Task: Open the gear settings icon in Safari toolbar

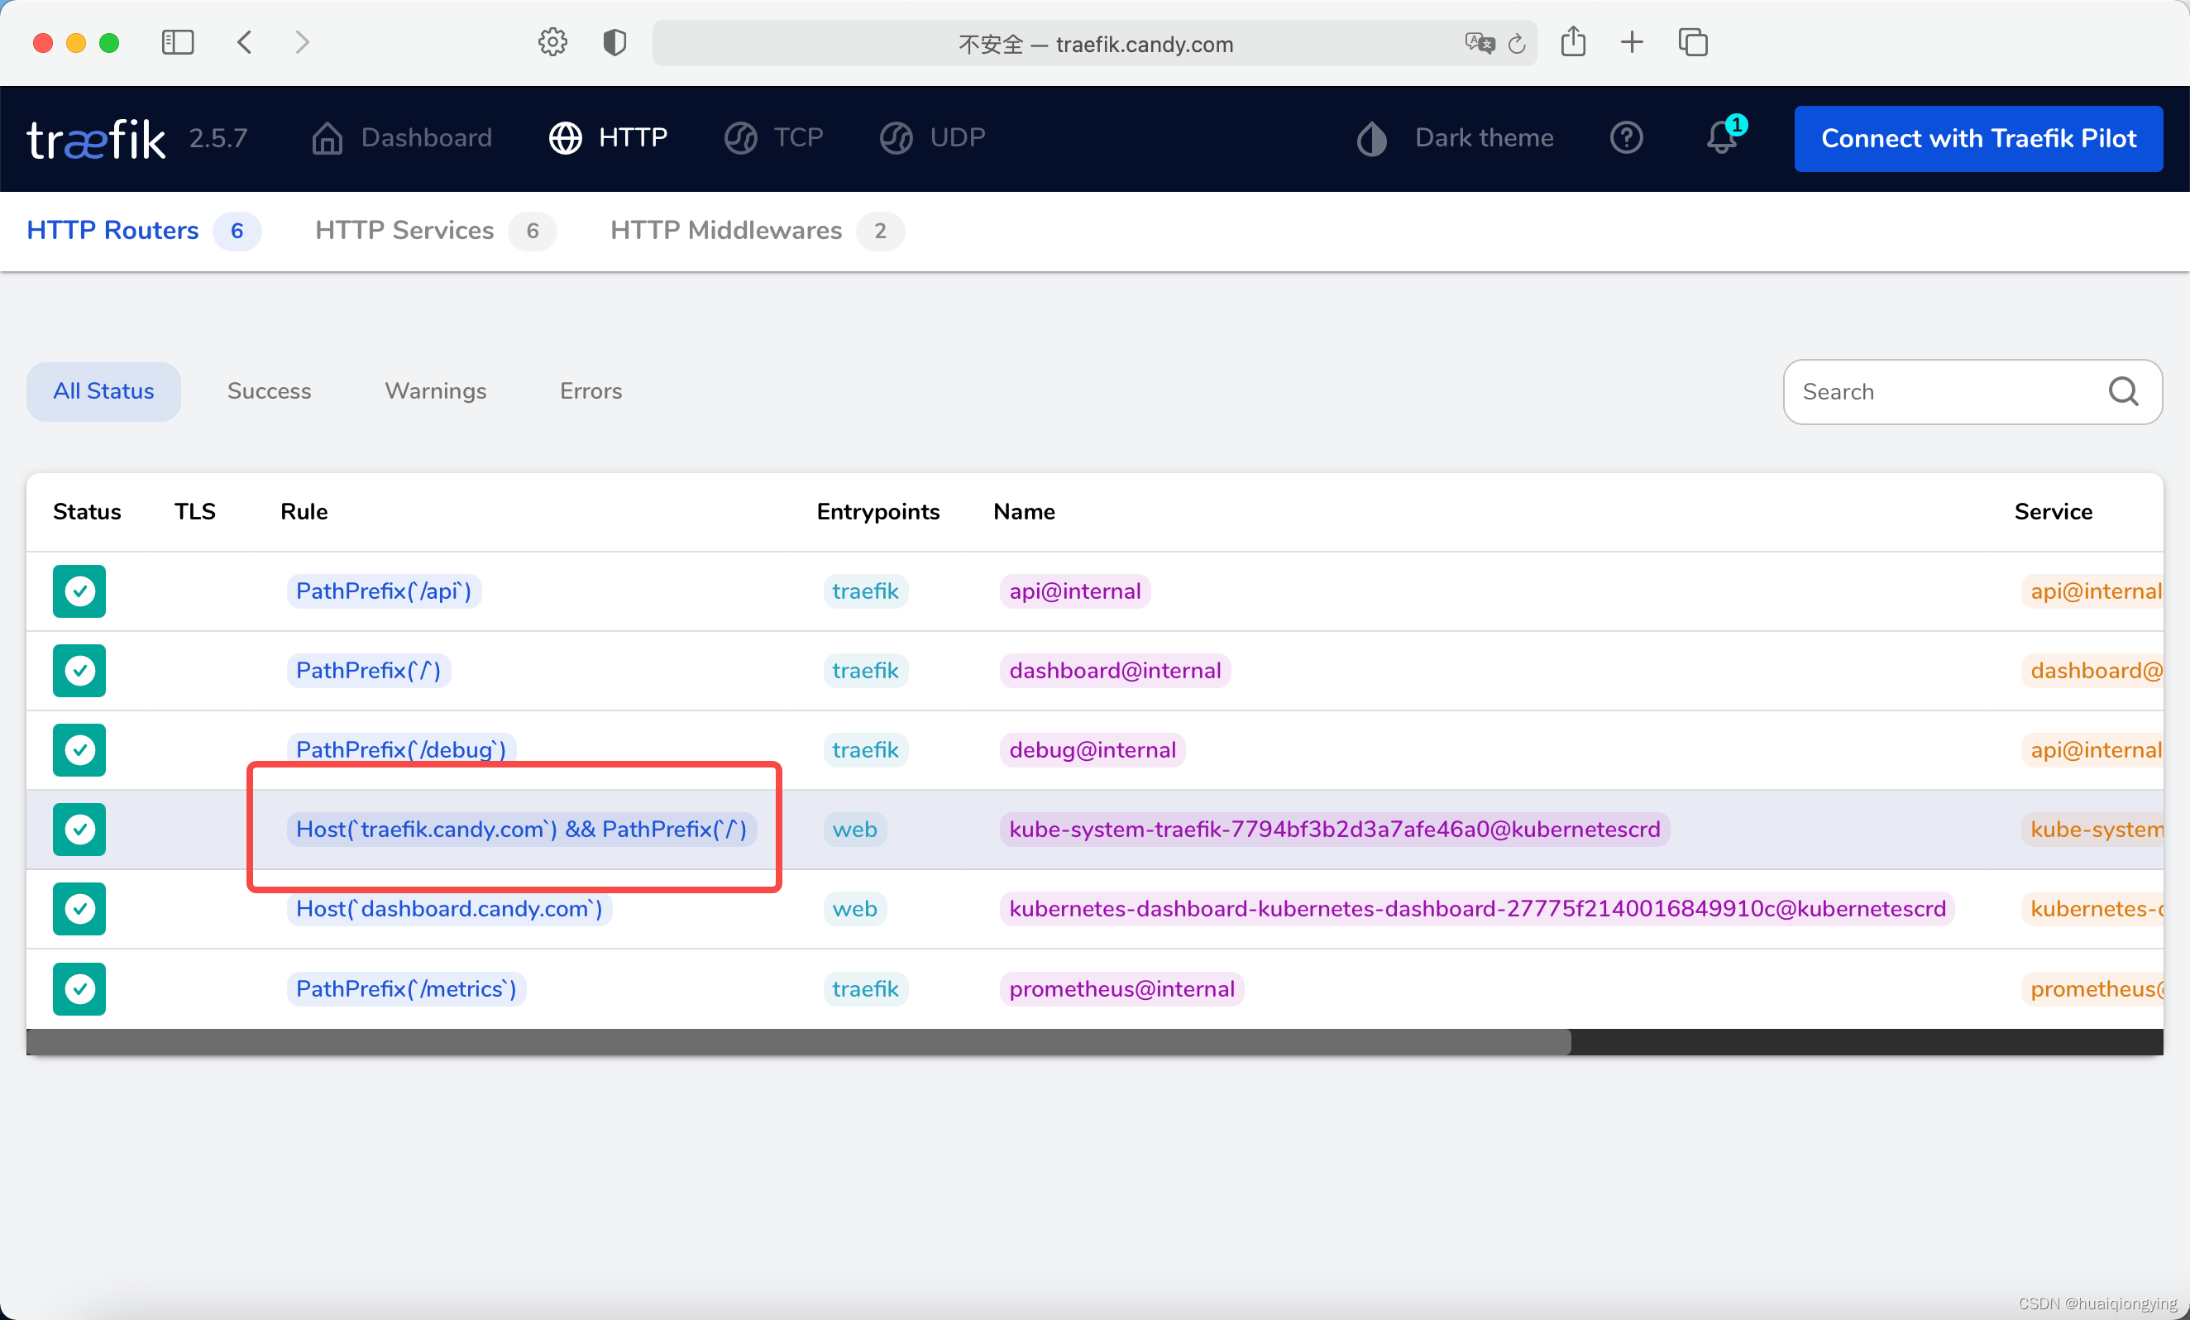Action: tap(552, 42)
